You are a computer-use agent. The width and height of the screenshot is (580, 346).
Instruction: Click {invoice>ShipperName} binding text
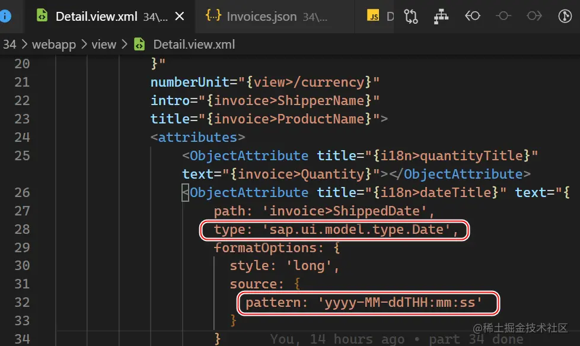pyautogui.click(x=289, y=101)
